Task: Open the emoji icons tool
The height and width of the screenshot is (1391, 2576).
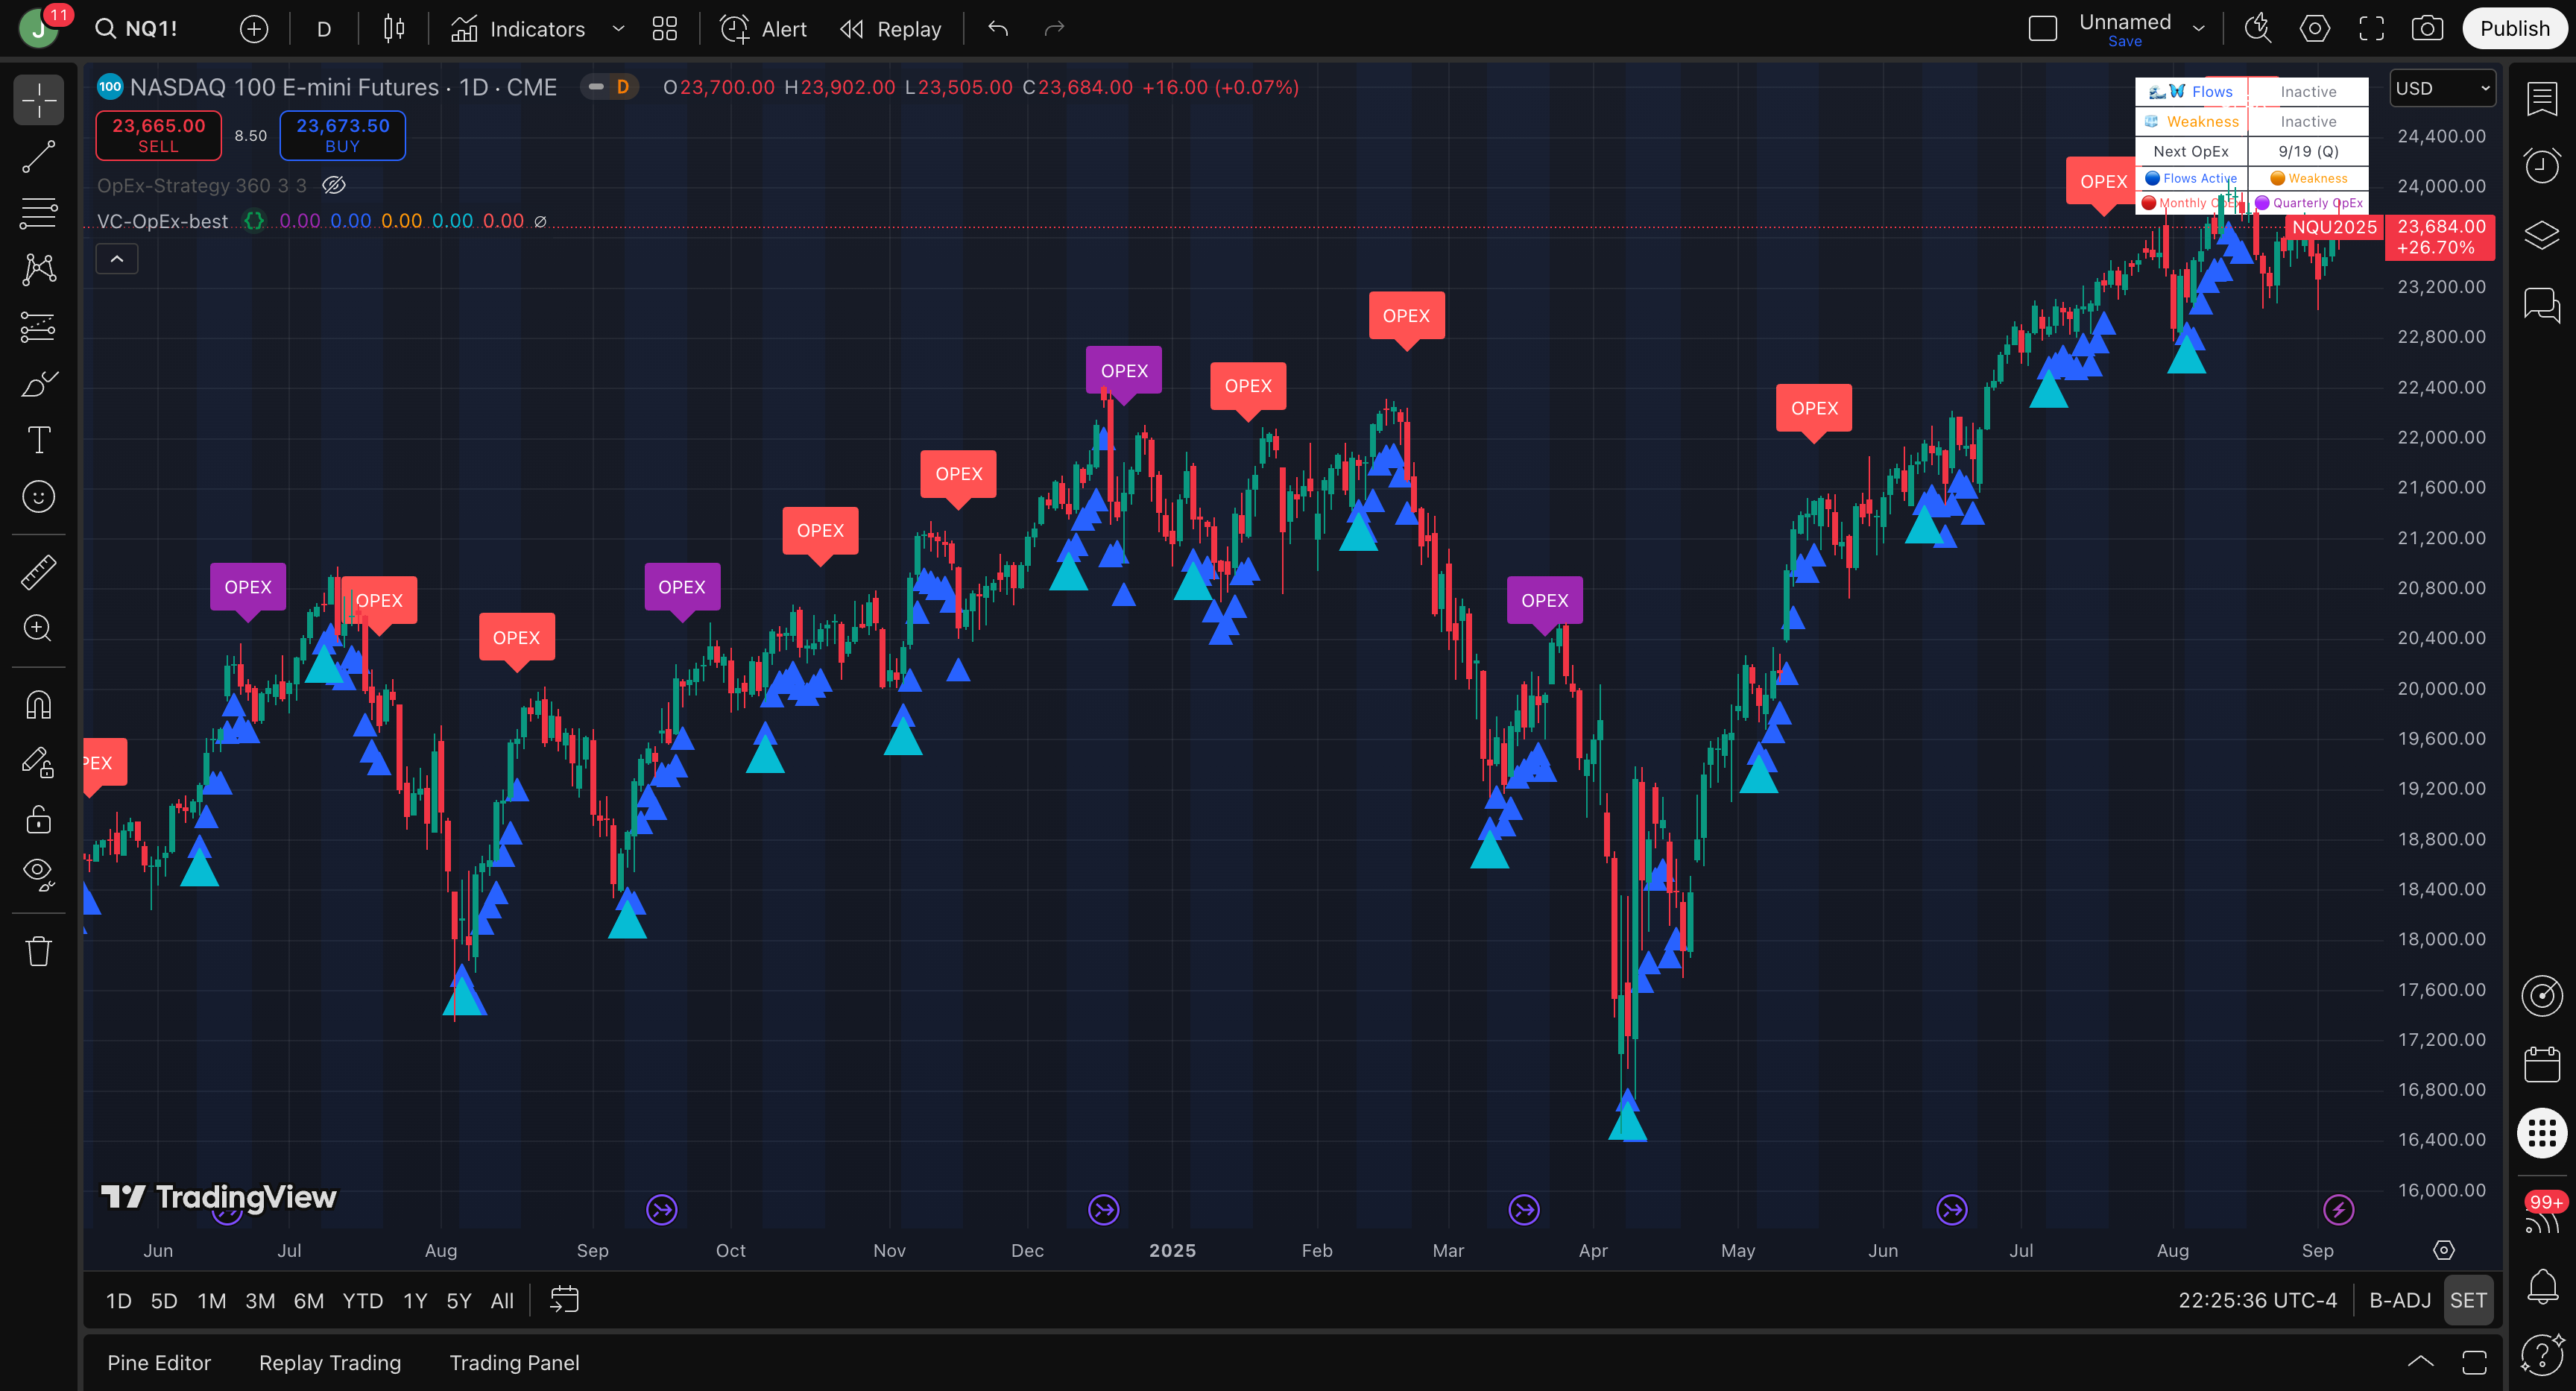Action: [39, 497]
